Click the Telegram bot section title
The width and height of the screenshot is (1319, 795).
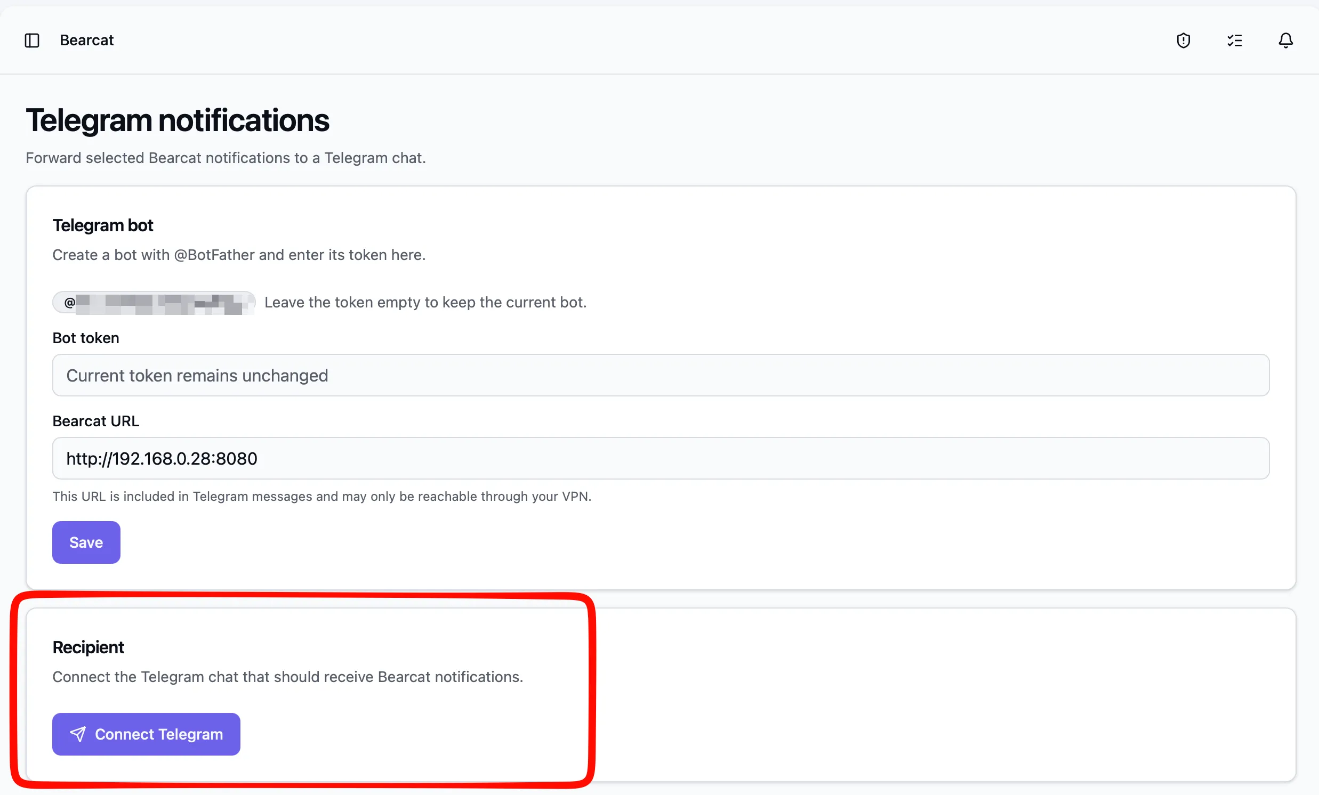tap(103, 225)
